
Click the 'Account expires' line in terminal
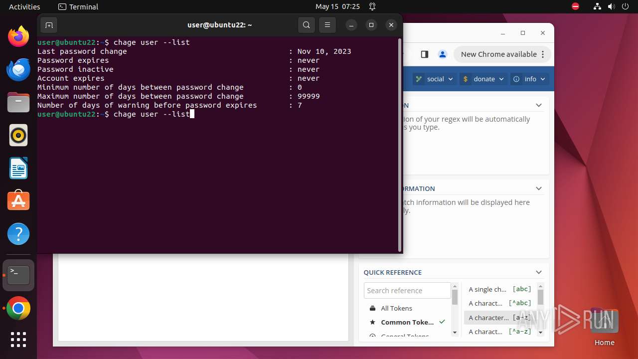pos(178,78)
